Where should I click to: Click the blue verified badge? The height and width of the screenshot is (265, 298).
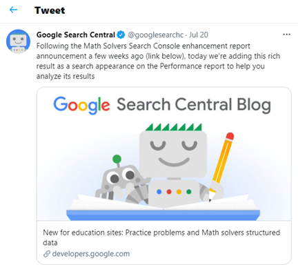pyautogui.click(x=121, y=35)
